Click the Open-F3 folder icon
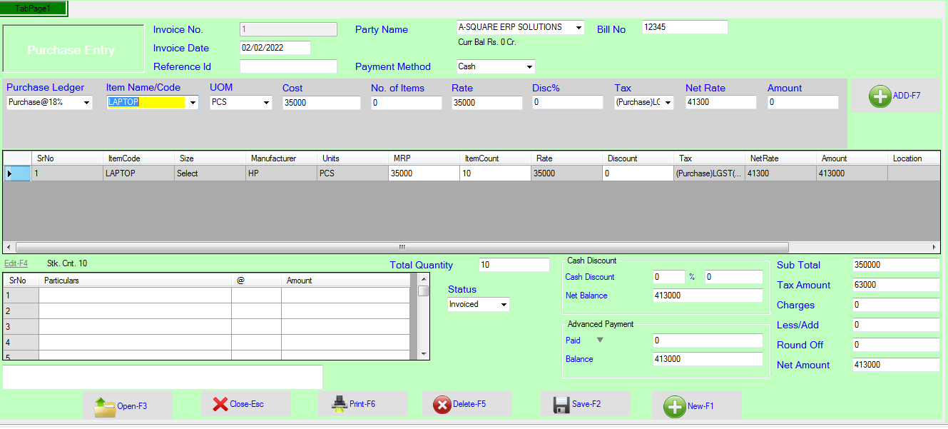The image size is (948, 429). [104, 405]
